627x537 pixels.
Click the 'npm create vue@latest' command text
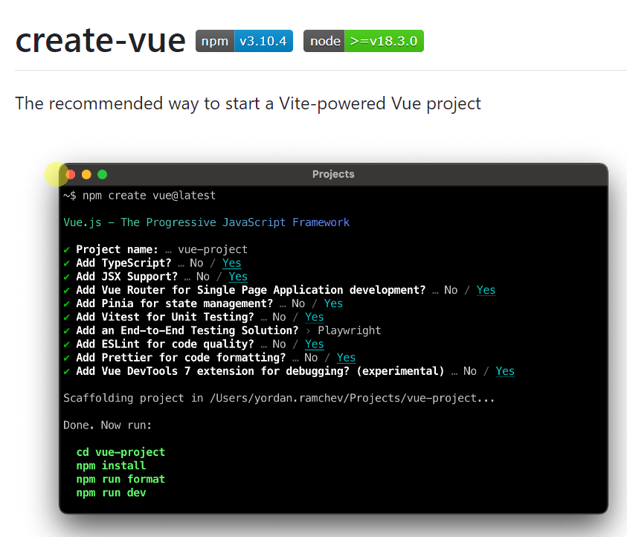click(x=149, y=196)
